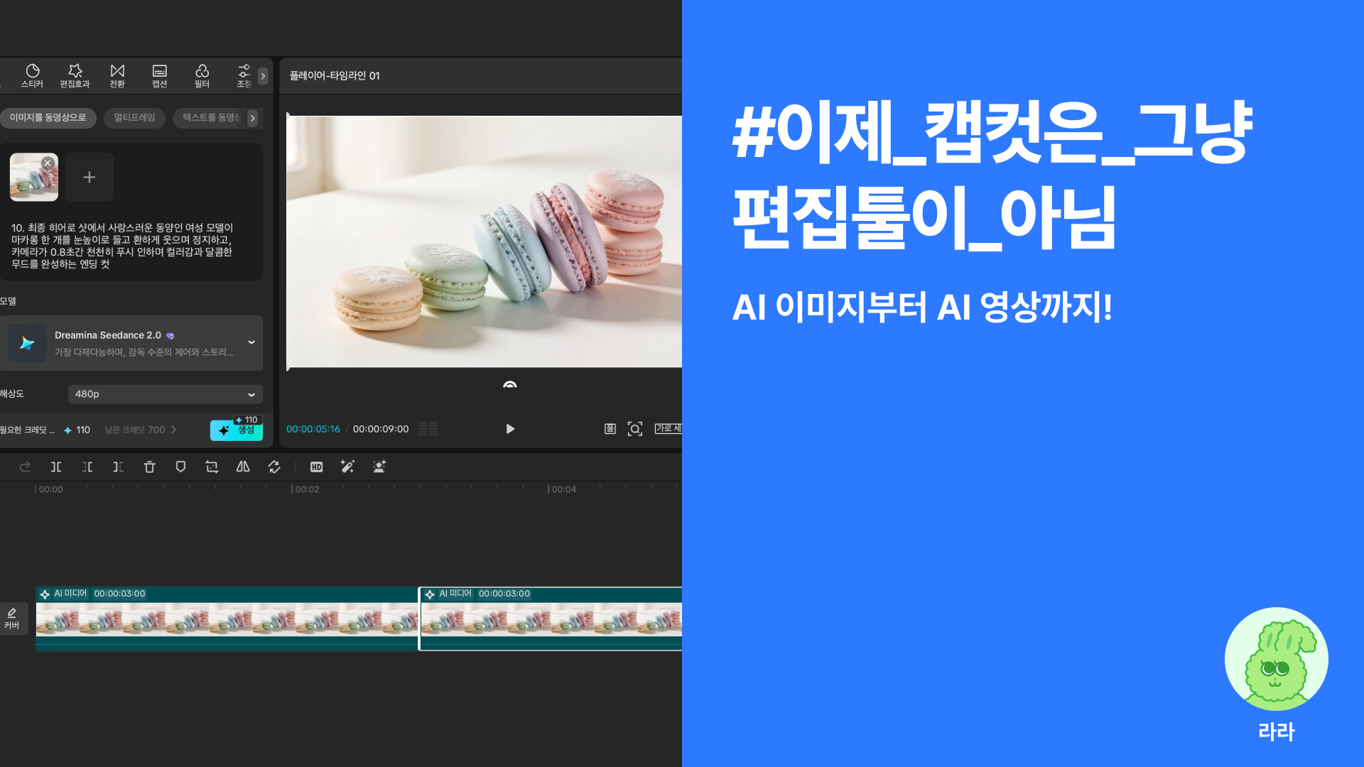The width and height of the screenshot is (1364, 767).
Task: Open the 편집효과 effects panel
Action: pyautogui.click(x=75, y=75)
